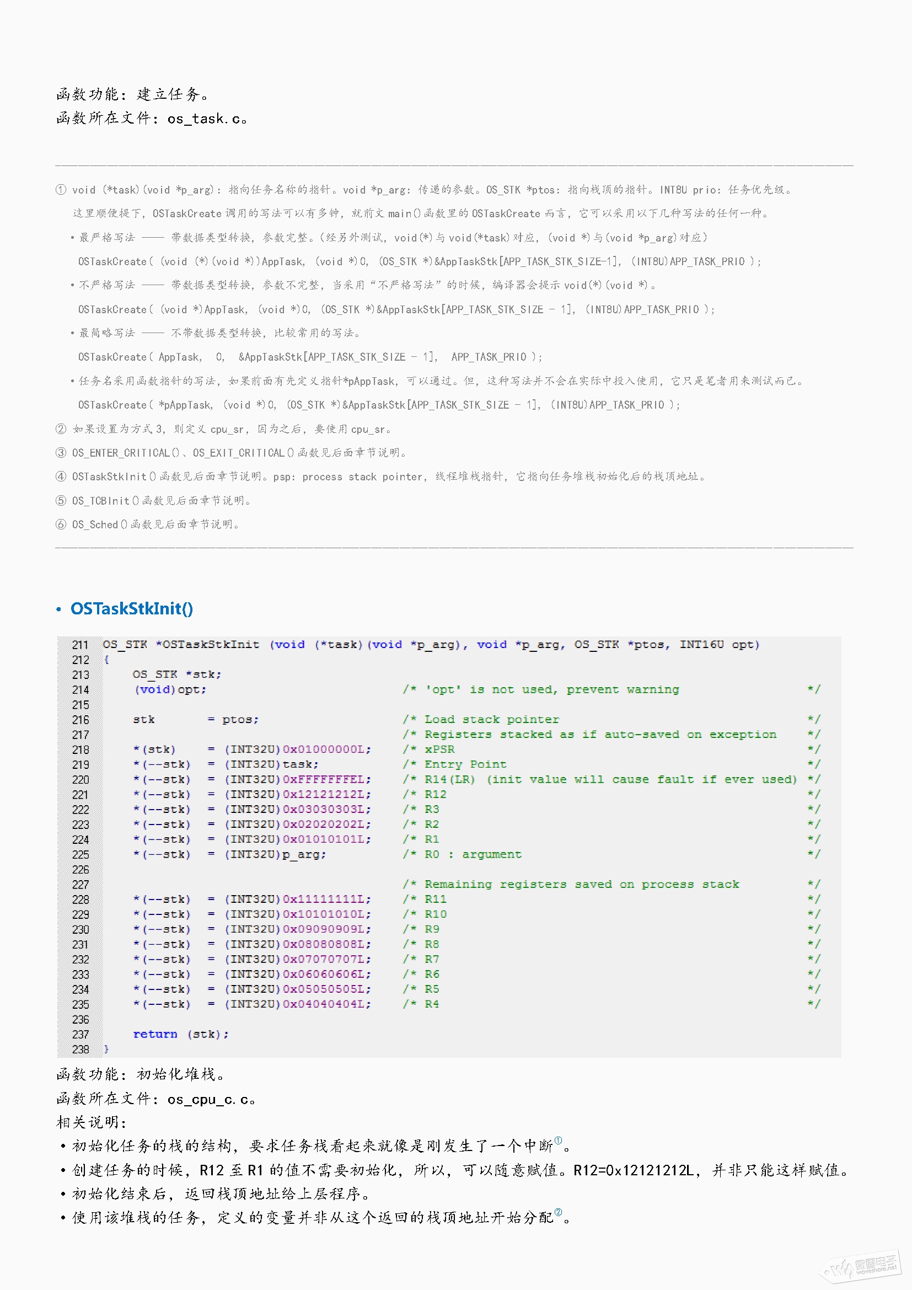This screenshot has width=912, height=1290.
Task: Click superscript footnote ① after 中断
Action: (557, 1141)
